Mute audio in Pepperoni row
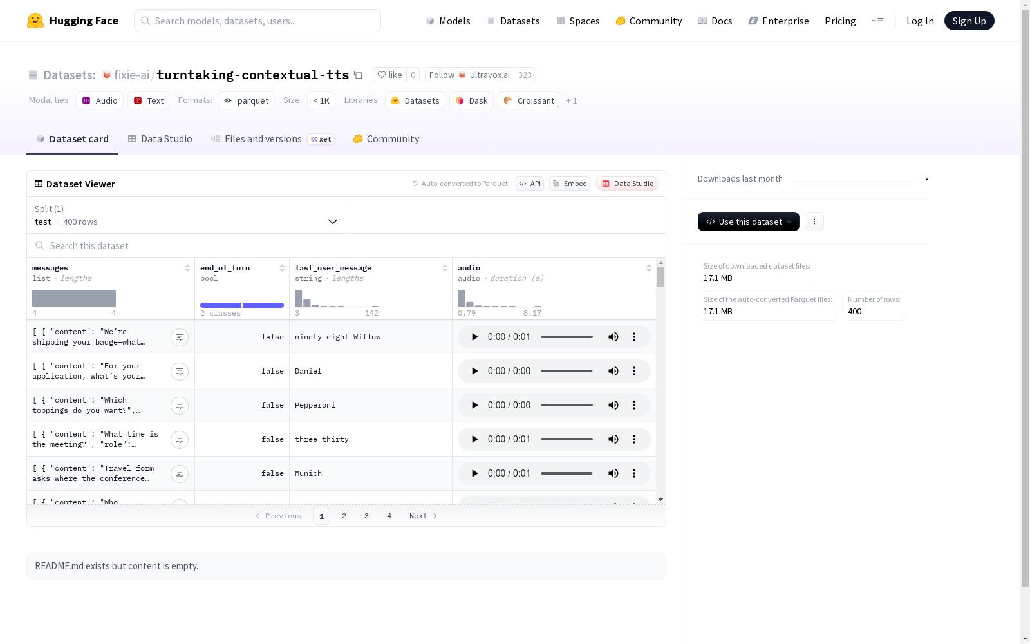This screenshot has width=1030, height=644. coord(613,405)
